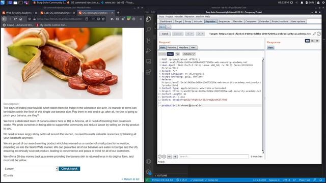Open the request Headers tab
326x183 pixels.
183,47
